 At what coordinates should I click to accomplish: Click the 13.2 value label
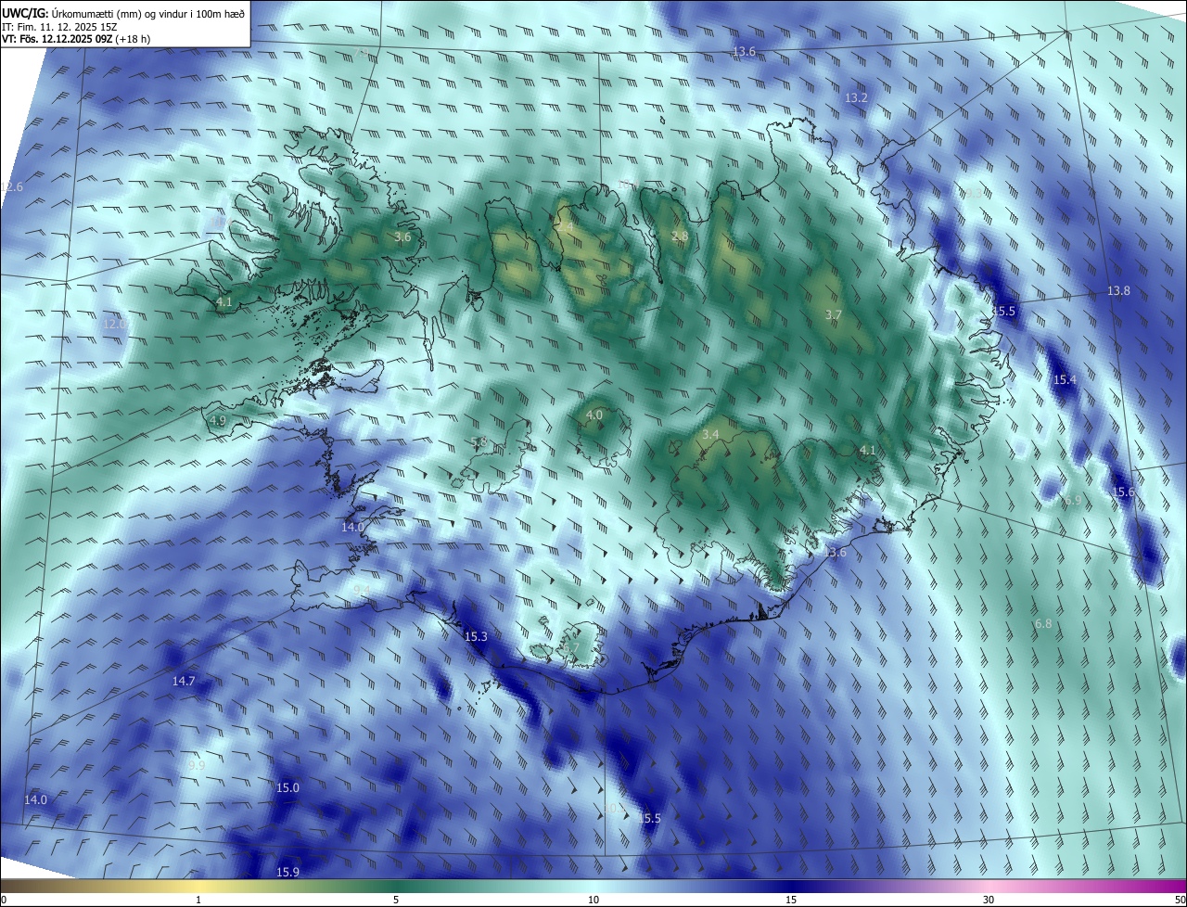point(856,97)
